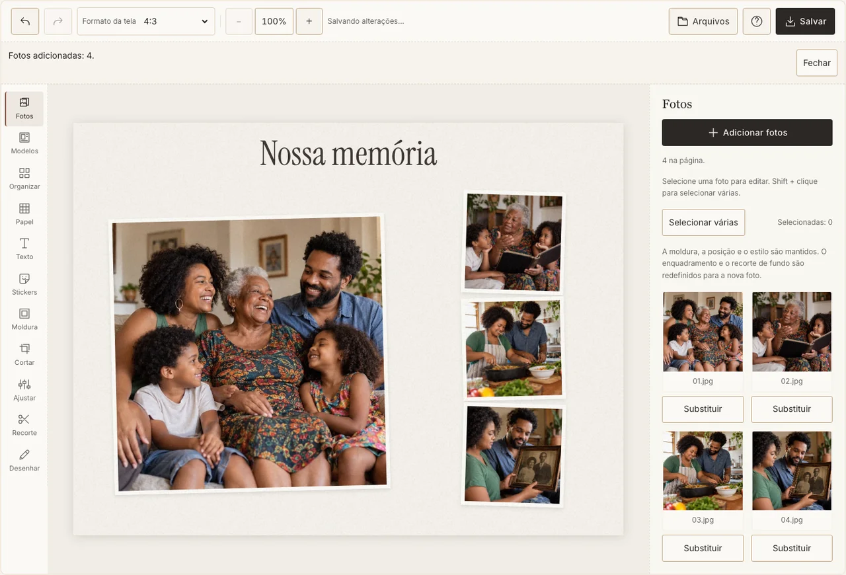Viewport: 846px width, 575px height.
Task: Open the Formato da tela 4:3 dropdown
Action: [146, 21]
